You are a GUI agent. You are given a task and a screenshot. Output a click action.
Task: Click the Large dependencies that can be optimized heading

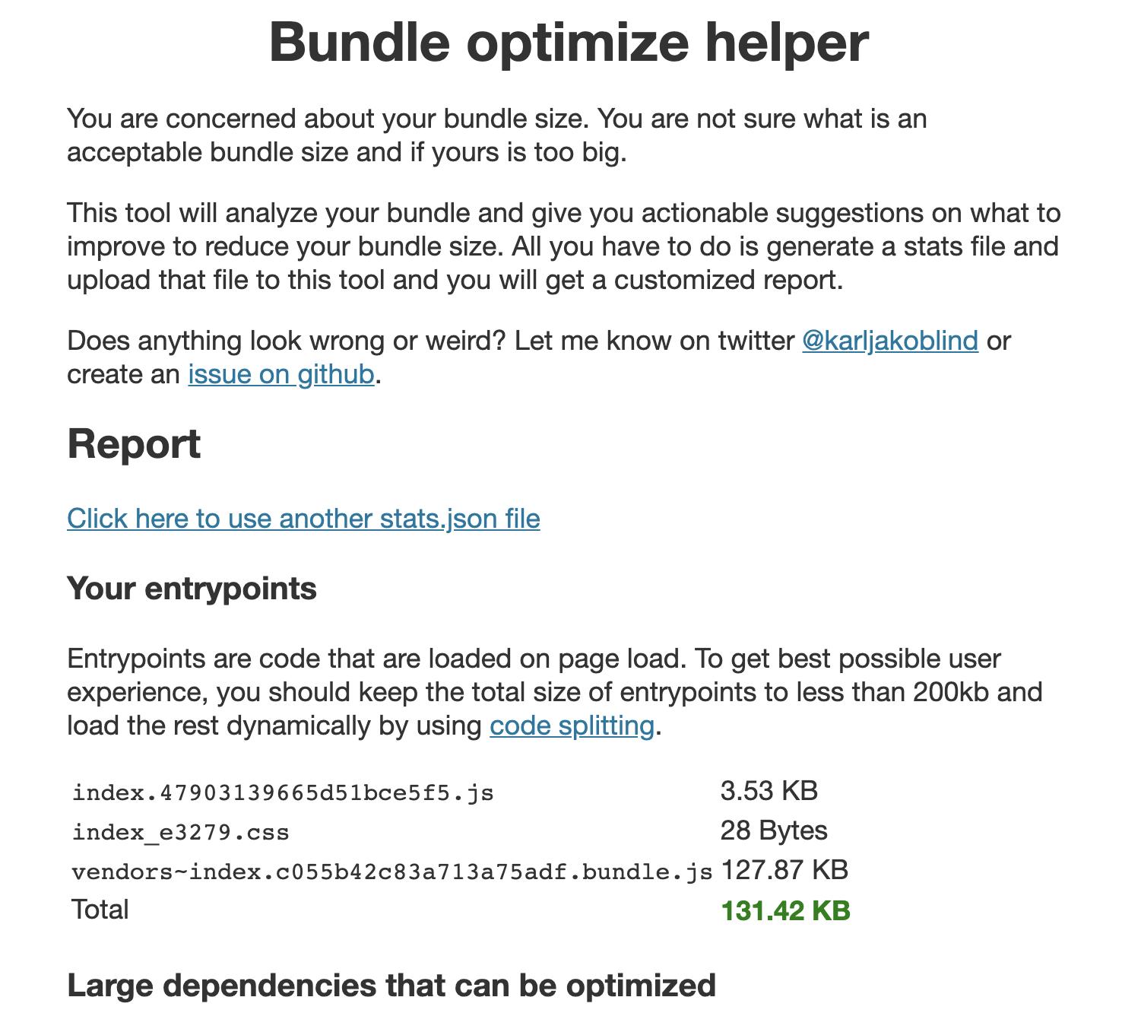[391, 986]
